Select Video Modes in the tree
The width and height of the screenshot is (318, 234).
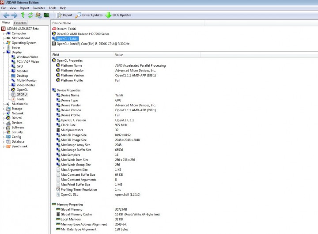click(23, 85)
